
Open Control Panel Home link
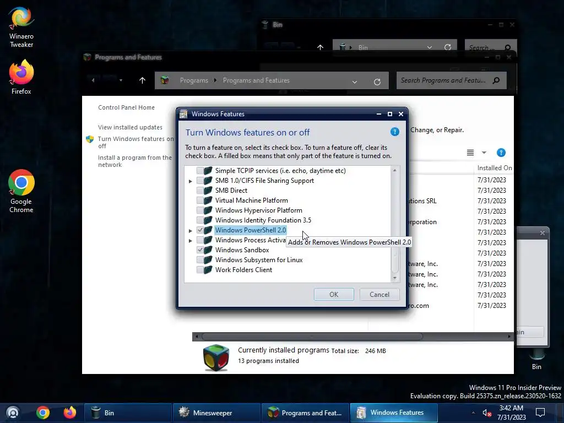click(126, 107)
